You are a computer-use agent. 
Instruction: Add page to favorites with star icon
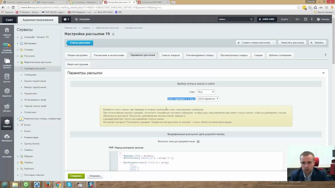coord(113,34)
